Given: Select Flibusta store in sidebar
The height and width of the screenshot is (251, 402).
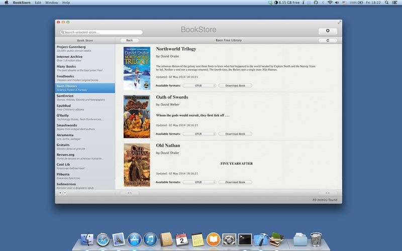Looking at the screenshot, I should 85,176.
